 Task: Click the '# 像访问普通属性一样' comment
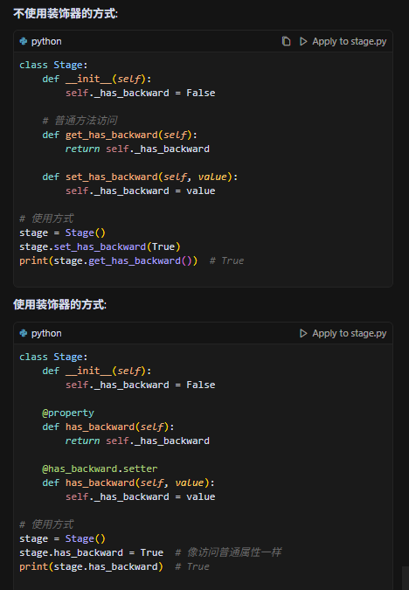(x=228, y=552)
